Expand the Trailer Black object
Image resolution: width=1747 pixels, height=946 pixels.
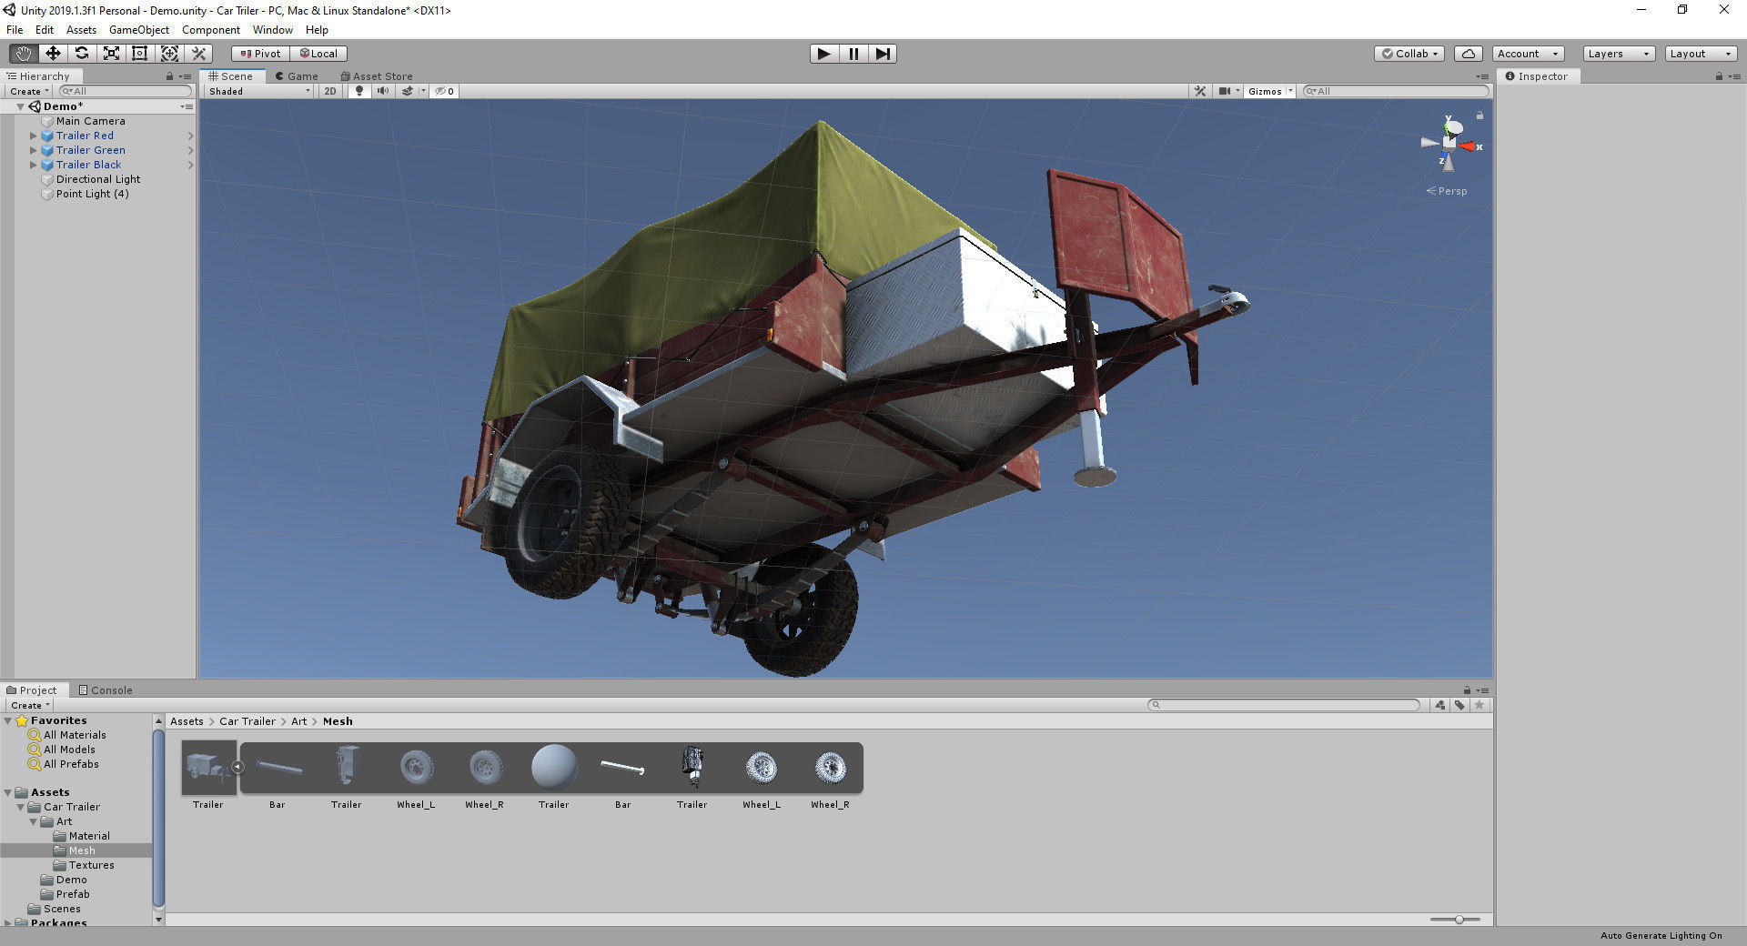[34, 165]
